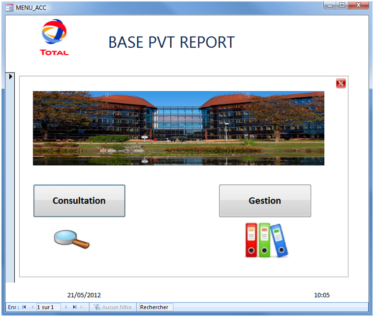Viewport: 374px width, 317px height.
Task: Click the red X icon in form
Action: (x=341, y=83)
